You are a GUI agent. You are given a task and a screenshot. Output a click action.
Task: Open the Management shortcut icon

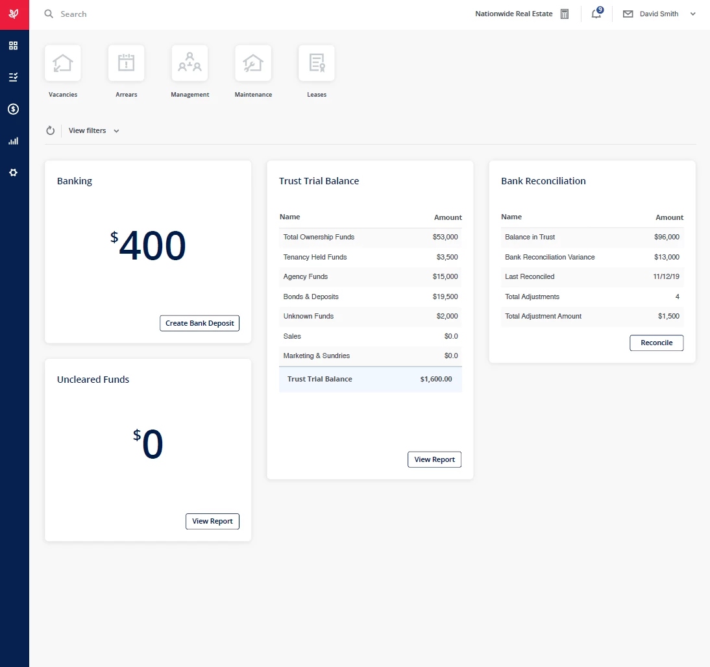(x=190, y=63)
